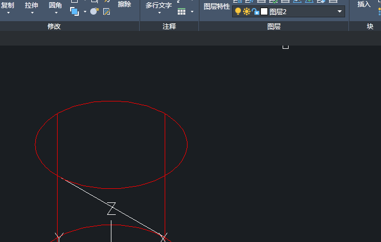Toggle the layer on/off lightbulb icon
This screenshot has height=242, width=381.
238,11
